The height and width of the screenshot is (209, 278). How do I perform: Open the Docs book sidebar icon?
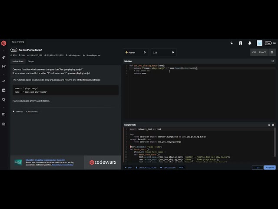[4, 114]
